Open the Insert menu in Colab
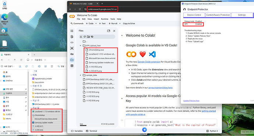Viewport: 254px width, 136px height. [x=96, y=19]
